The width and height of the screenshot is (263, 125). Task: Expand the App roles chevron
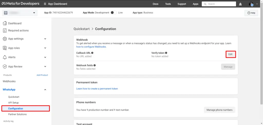click(x=45, y=48)
